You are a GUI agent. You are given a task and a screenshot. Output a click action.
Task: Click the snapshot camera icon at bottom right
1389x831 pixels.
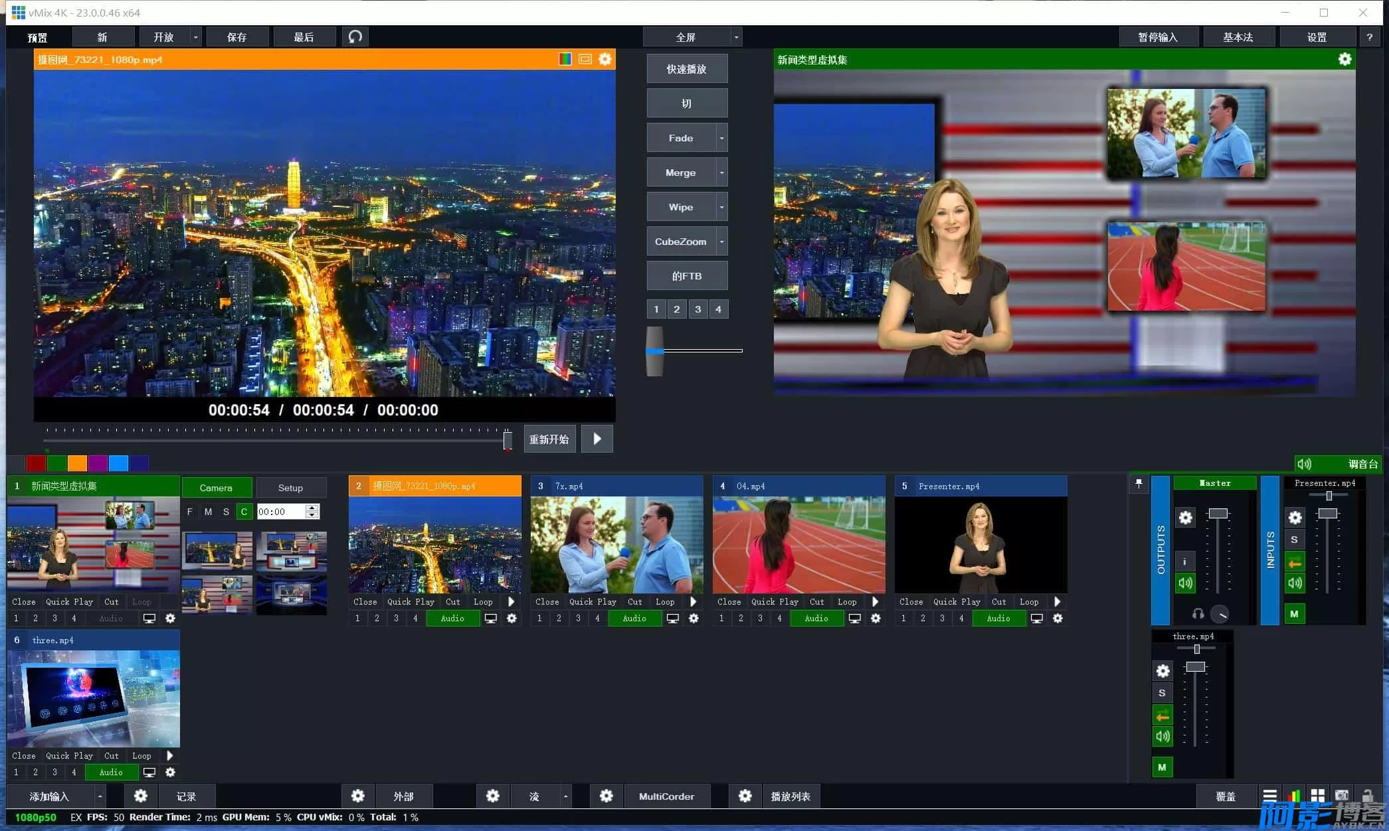[x=1342, y=795]
